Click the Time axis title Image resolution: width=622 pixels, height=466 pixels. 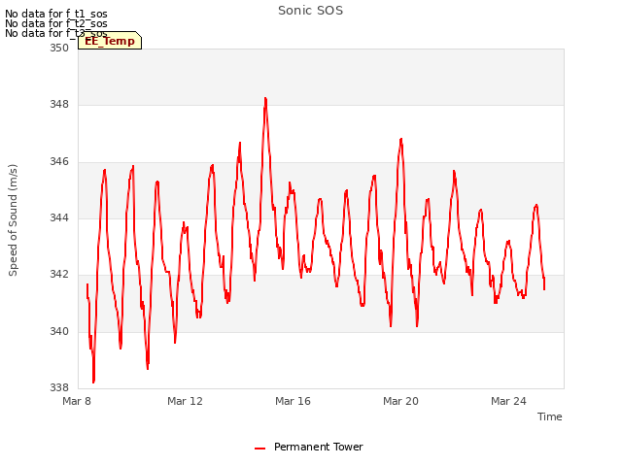click(549, 416)
